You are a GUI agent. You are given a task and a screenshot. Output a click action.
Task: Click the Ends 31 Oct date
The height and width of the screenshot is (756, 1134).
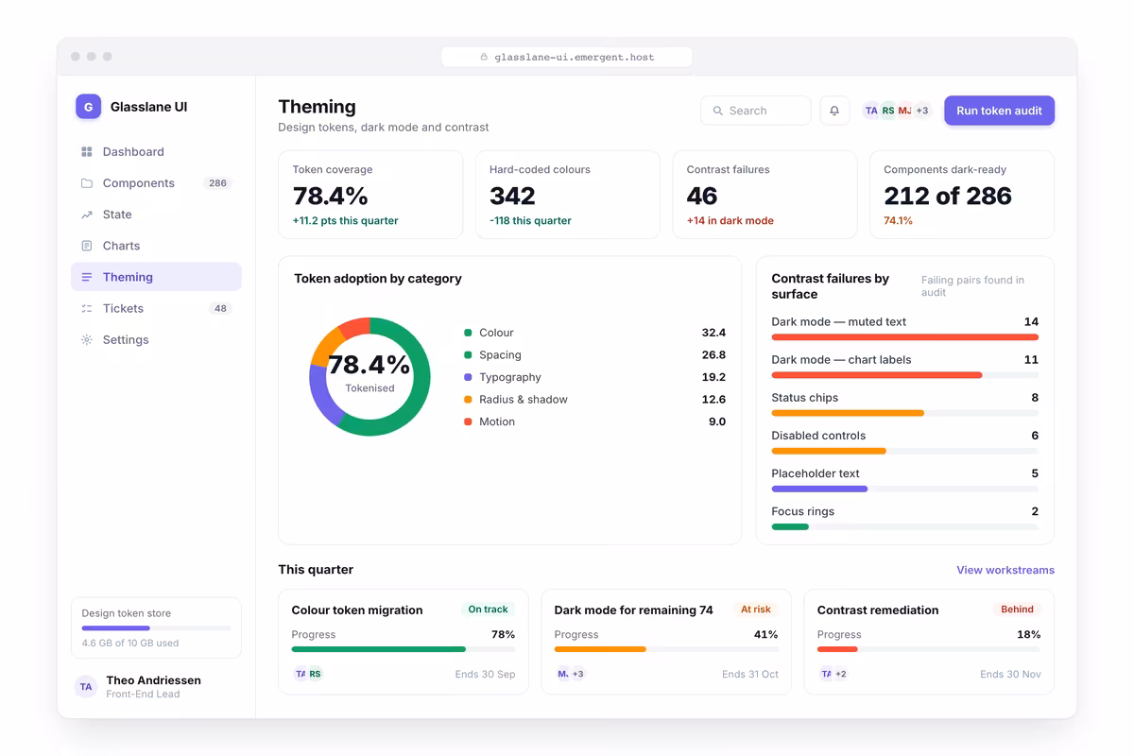click(x=750, y=675)
